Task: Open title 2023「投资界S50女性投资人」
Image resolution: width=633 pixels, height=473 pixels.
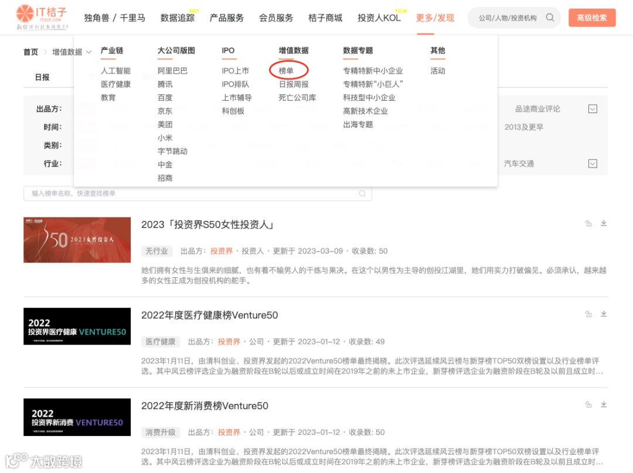Action: coord(207,224)
